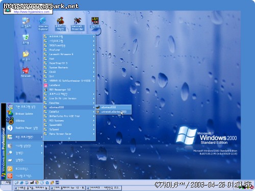
Task: Click the eDonkey2000 donkey icon in submenu
Action: [97, 107]
